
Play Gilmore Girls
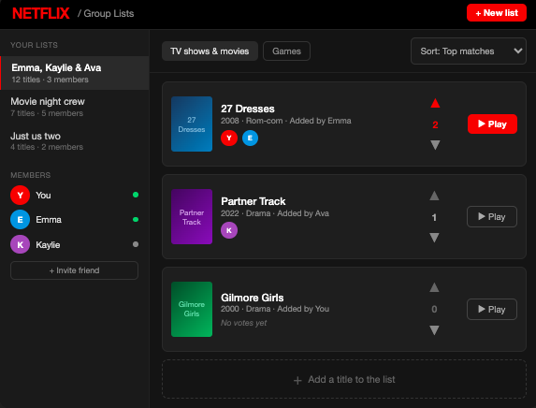[x=492, y=309]
